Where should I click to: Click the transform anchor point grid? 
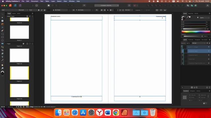pyautogui.click(x=185, y=97)
